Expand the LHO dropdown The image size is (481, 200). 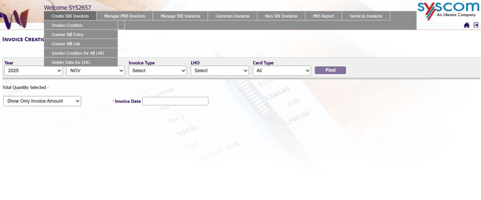219,71
